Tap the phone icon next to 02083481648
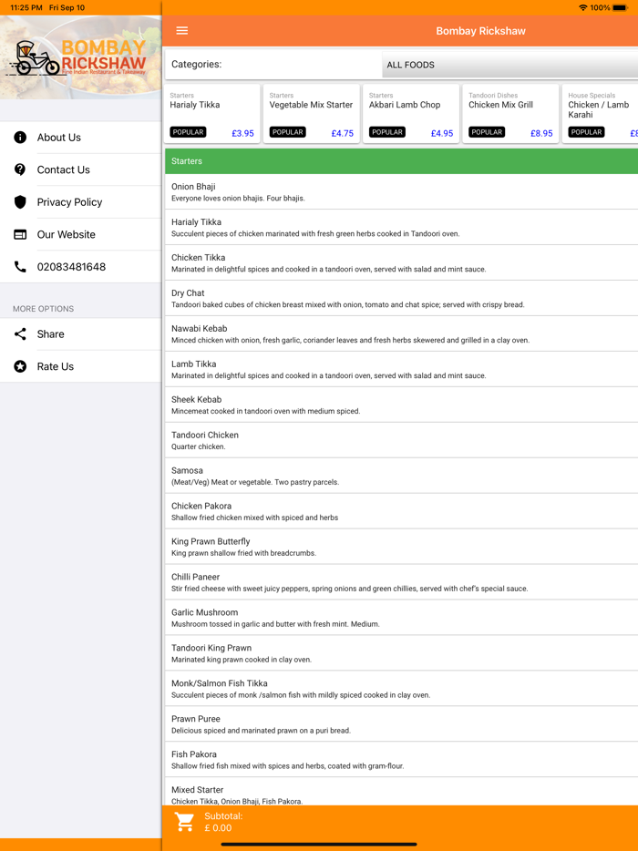638x851 pixels. click(20, 266)
